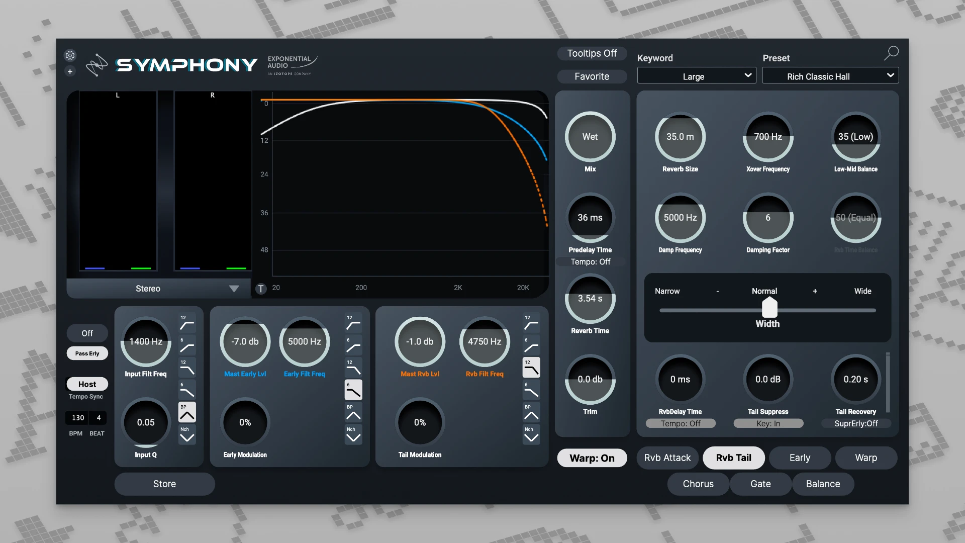965x543 pixels.
Task: Click the preset search magnifier icon
Action: pos(891,53)
